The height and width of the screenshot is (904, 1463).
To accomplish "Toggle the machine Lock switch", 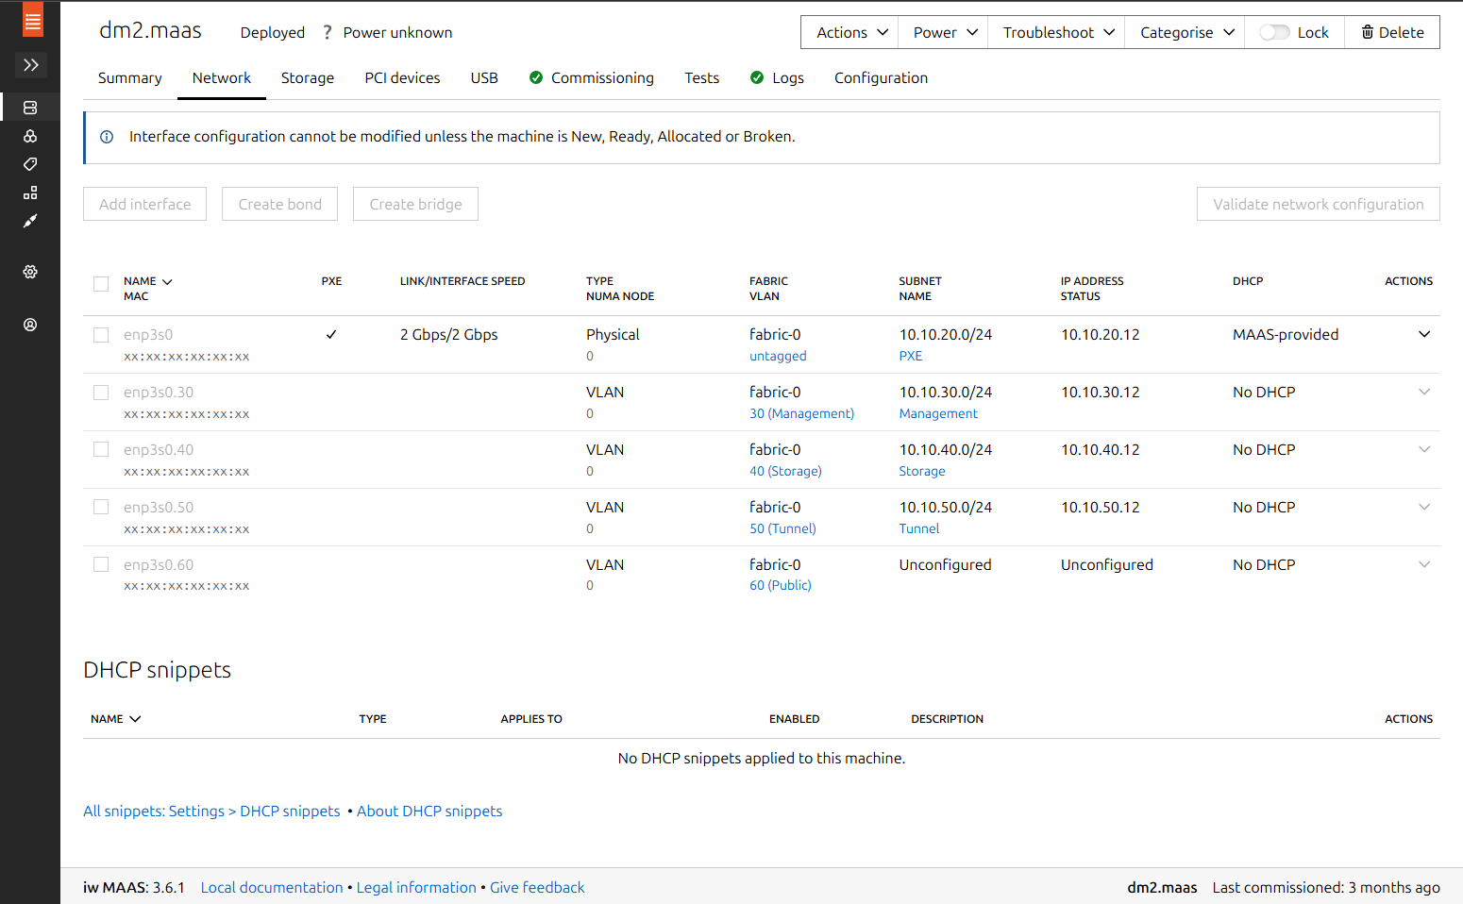I will [1274, 32].
